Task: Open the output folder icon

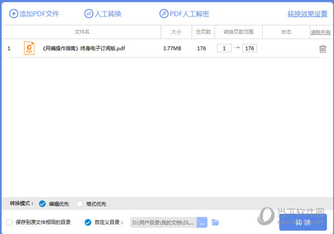Action: (x=215, y=222)
